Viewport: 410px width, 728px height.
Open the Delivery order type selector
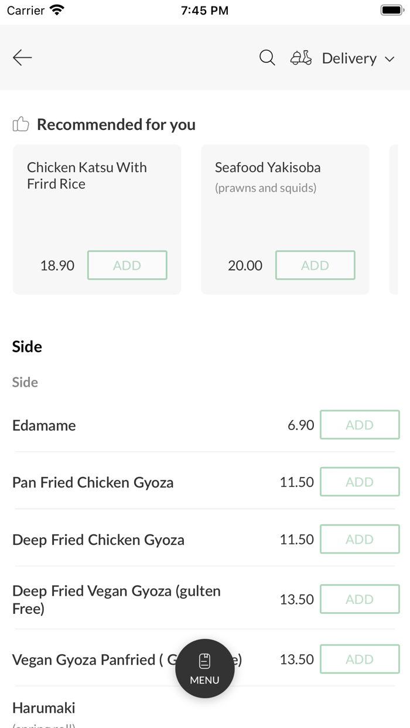point(349,59)
